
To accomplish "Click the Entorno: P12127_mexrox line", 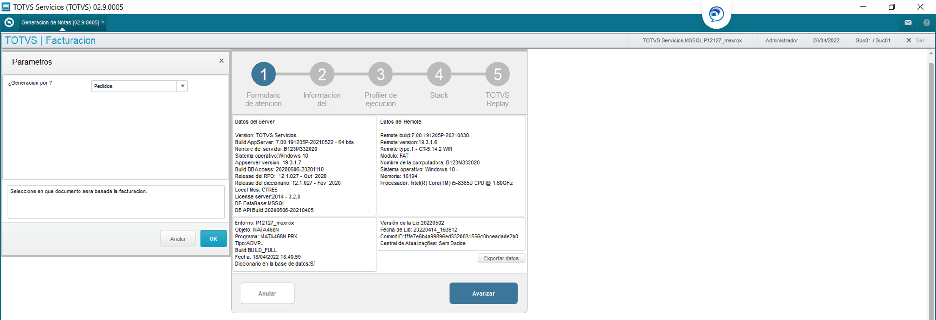I will pos(264,223).
